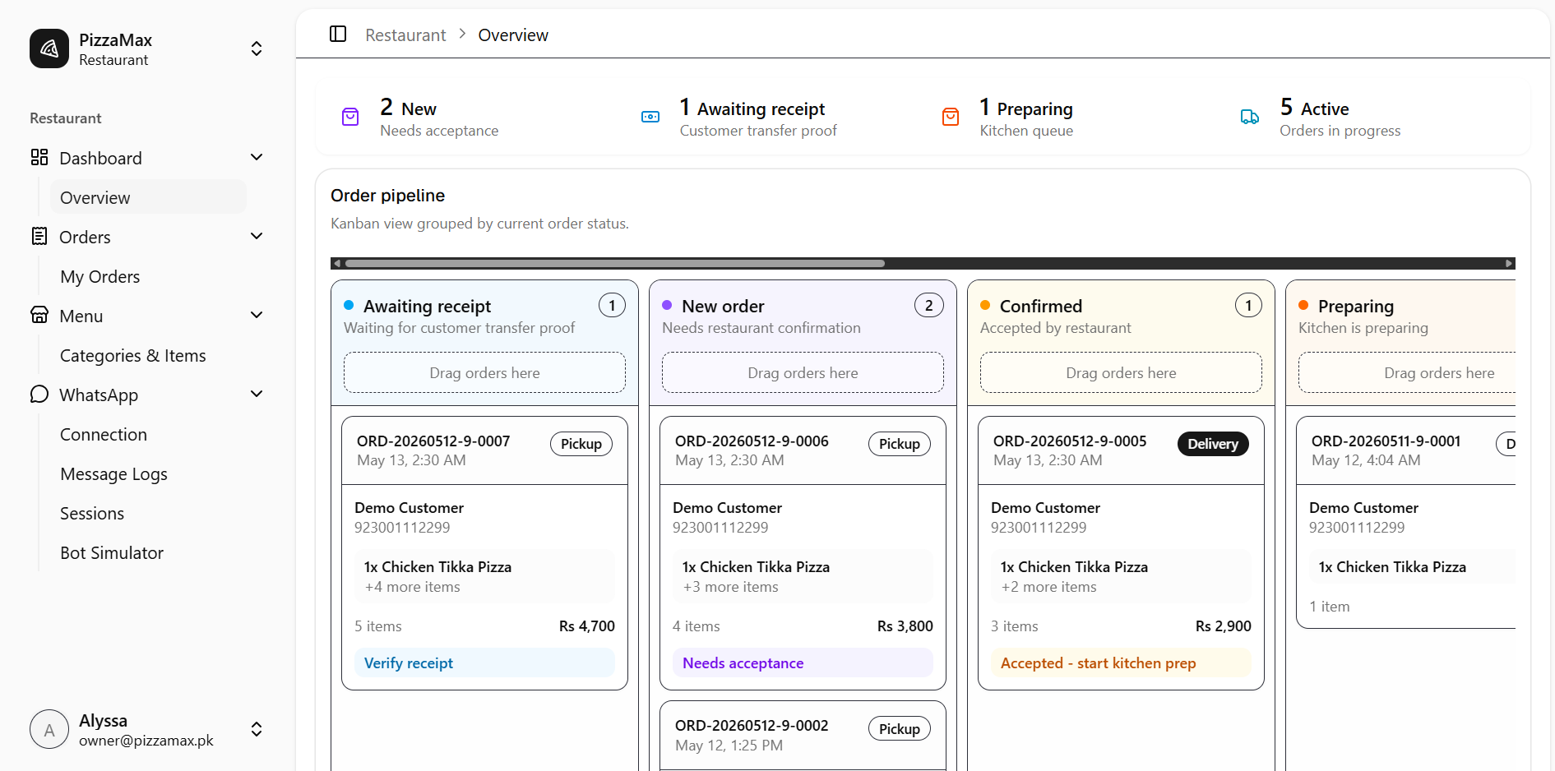Open order ORD-20260512-9-0006

(752, 441)
